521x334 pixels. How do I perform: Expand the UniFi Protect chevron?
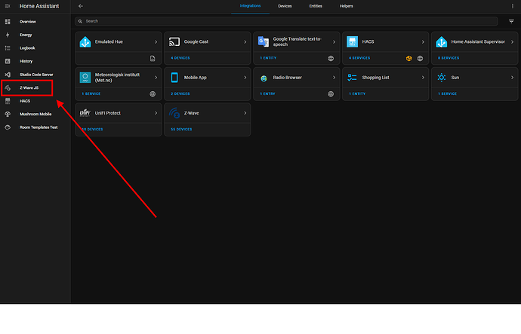[156, 113]
